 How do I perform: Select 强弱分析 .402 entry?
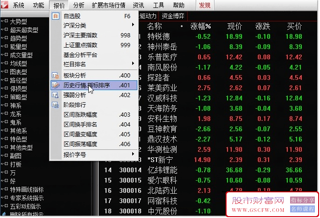coord(94,95)
